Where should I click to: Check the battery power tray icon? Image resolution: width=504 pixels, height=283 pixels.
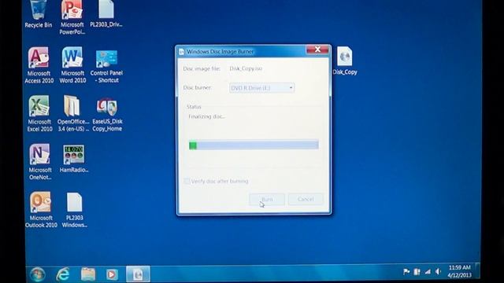coord(417,272)
